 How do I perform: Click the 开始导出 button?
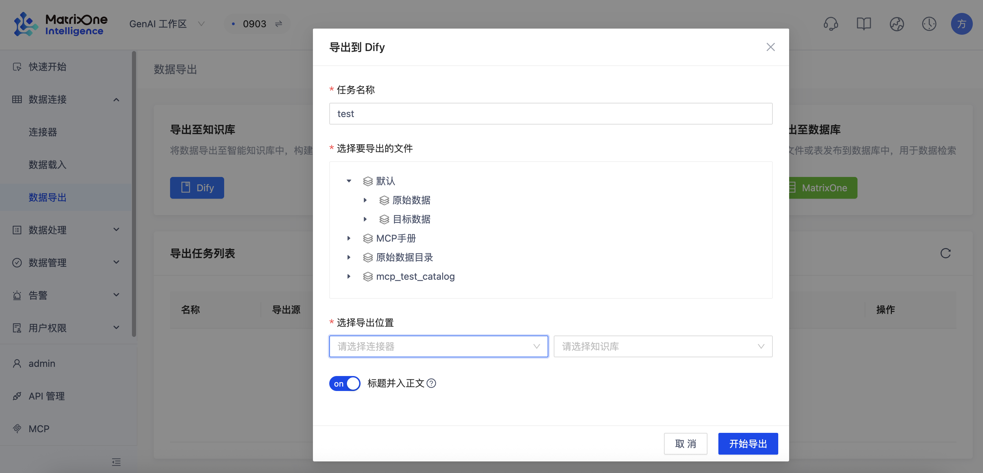pos(748,444)
